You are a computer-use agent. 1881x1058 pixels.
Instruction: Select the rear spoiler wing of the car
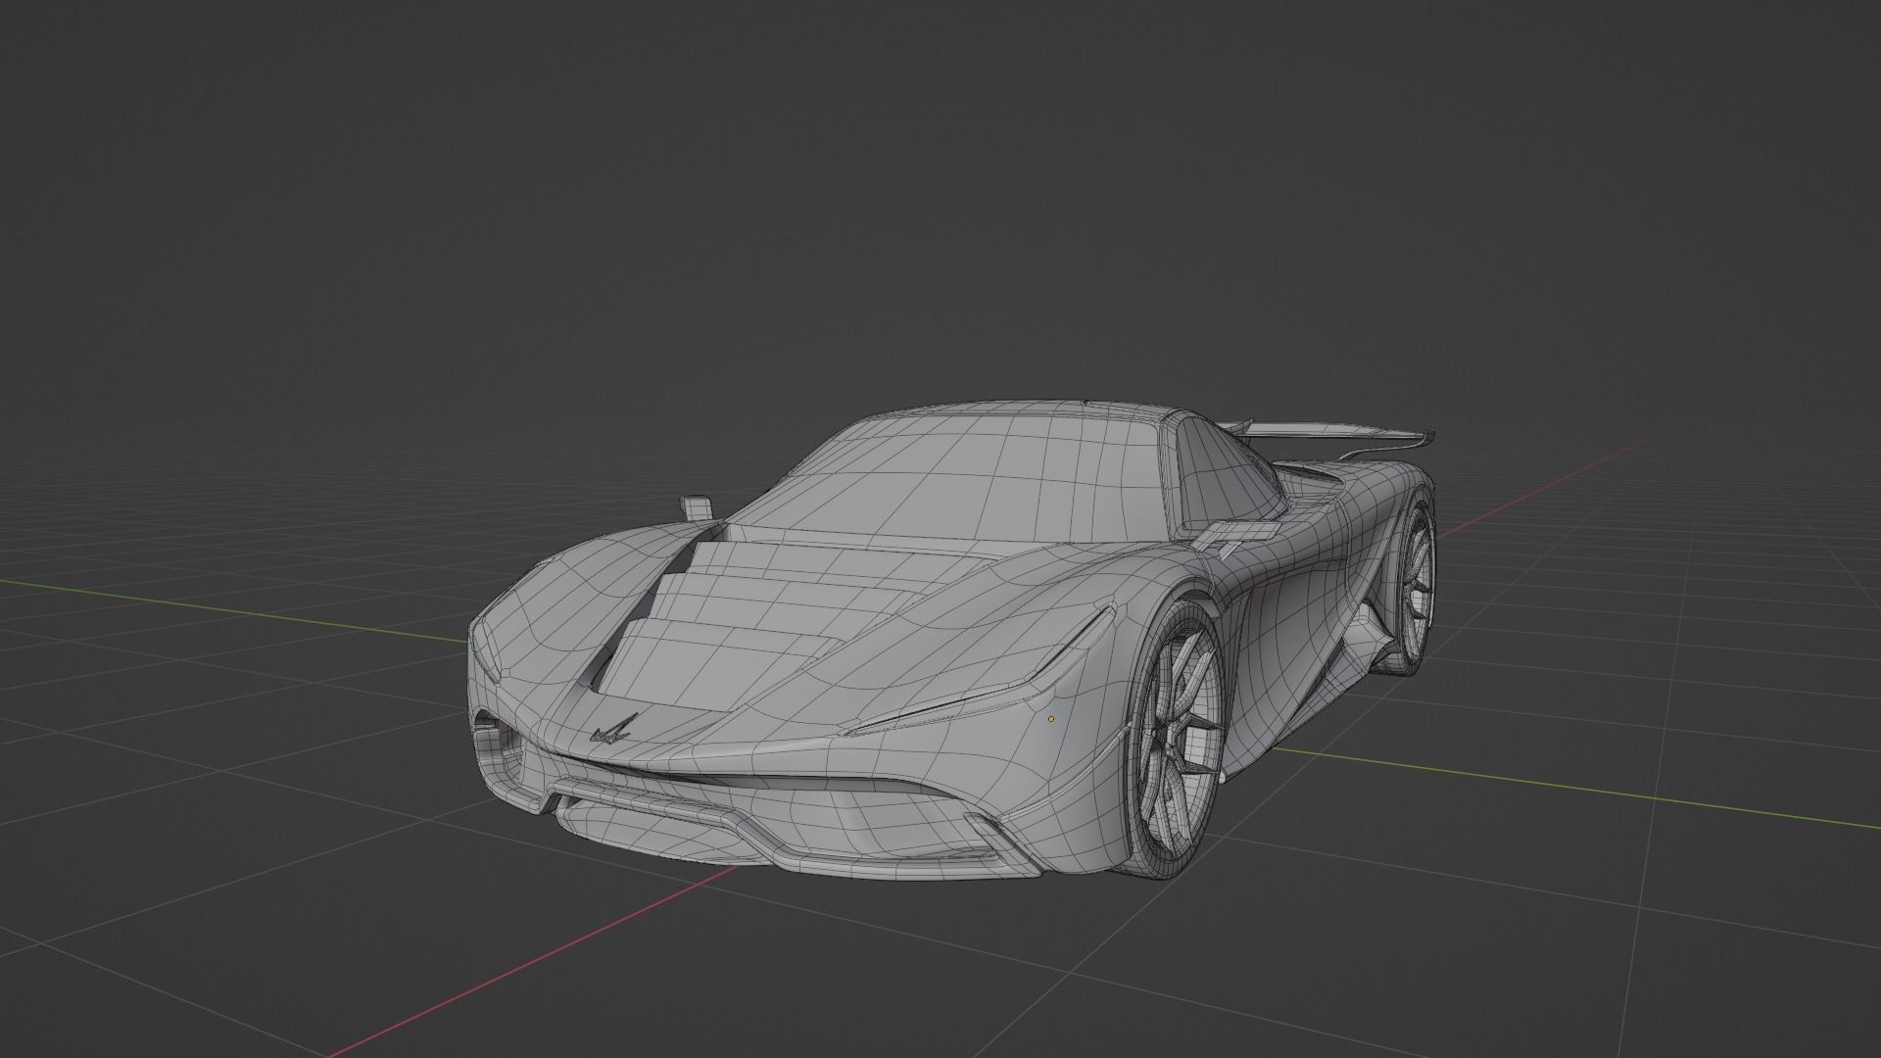[x=1327, y=432]
